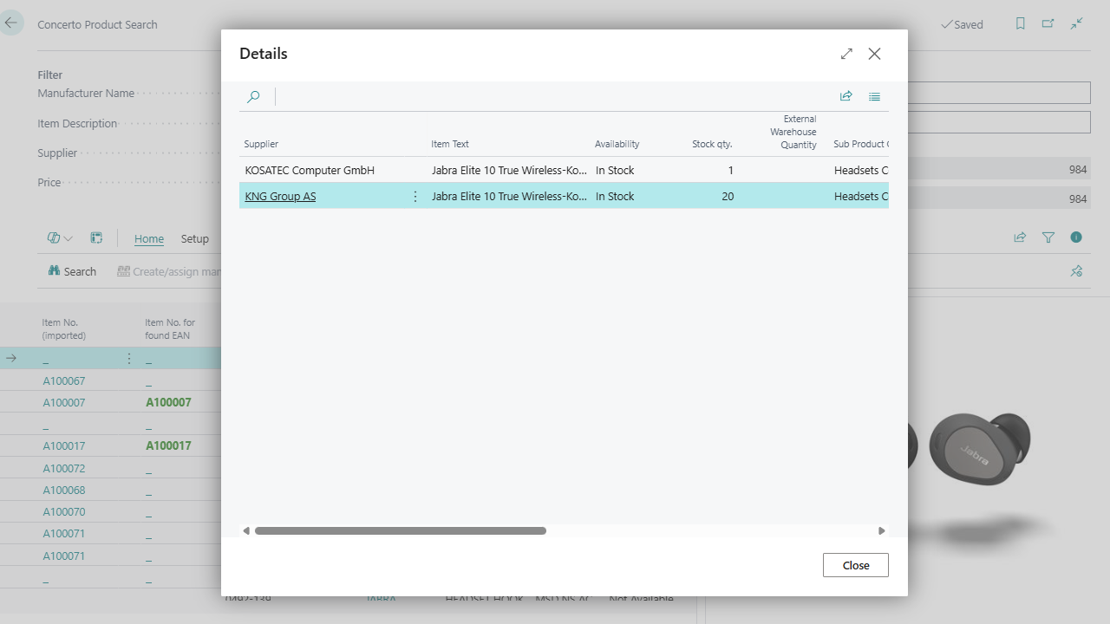This screenshot has width=1110, height=624.
Task: Click the share icon in Details dialog toolbar
Action: (x=846, y=96)
